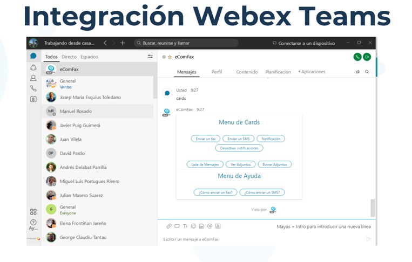Open the Calling phone icon in sidebar
This screenshot has height=262, width=412.
point(33,88)
